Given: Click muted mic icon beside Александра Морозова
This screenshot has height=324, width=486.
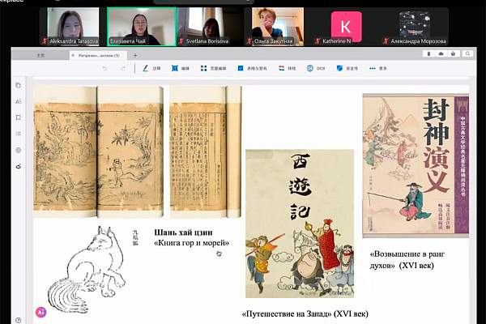Looking at the screenshot, I should click(386, 41).
